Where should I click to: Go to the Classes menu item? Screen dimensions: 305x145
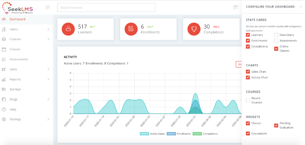click(26, 49)
